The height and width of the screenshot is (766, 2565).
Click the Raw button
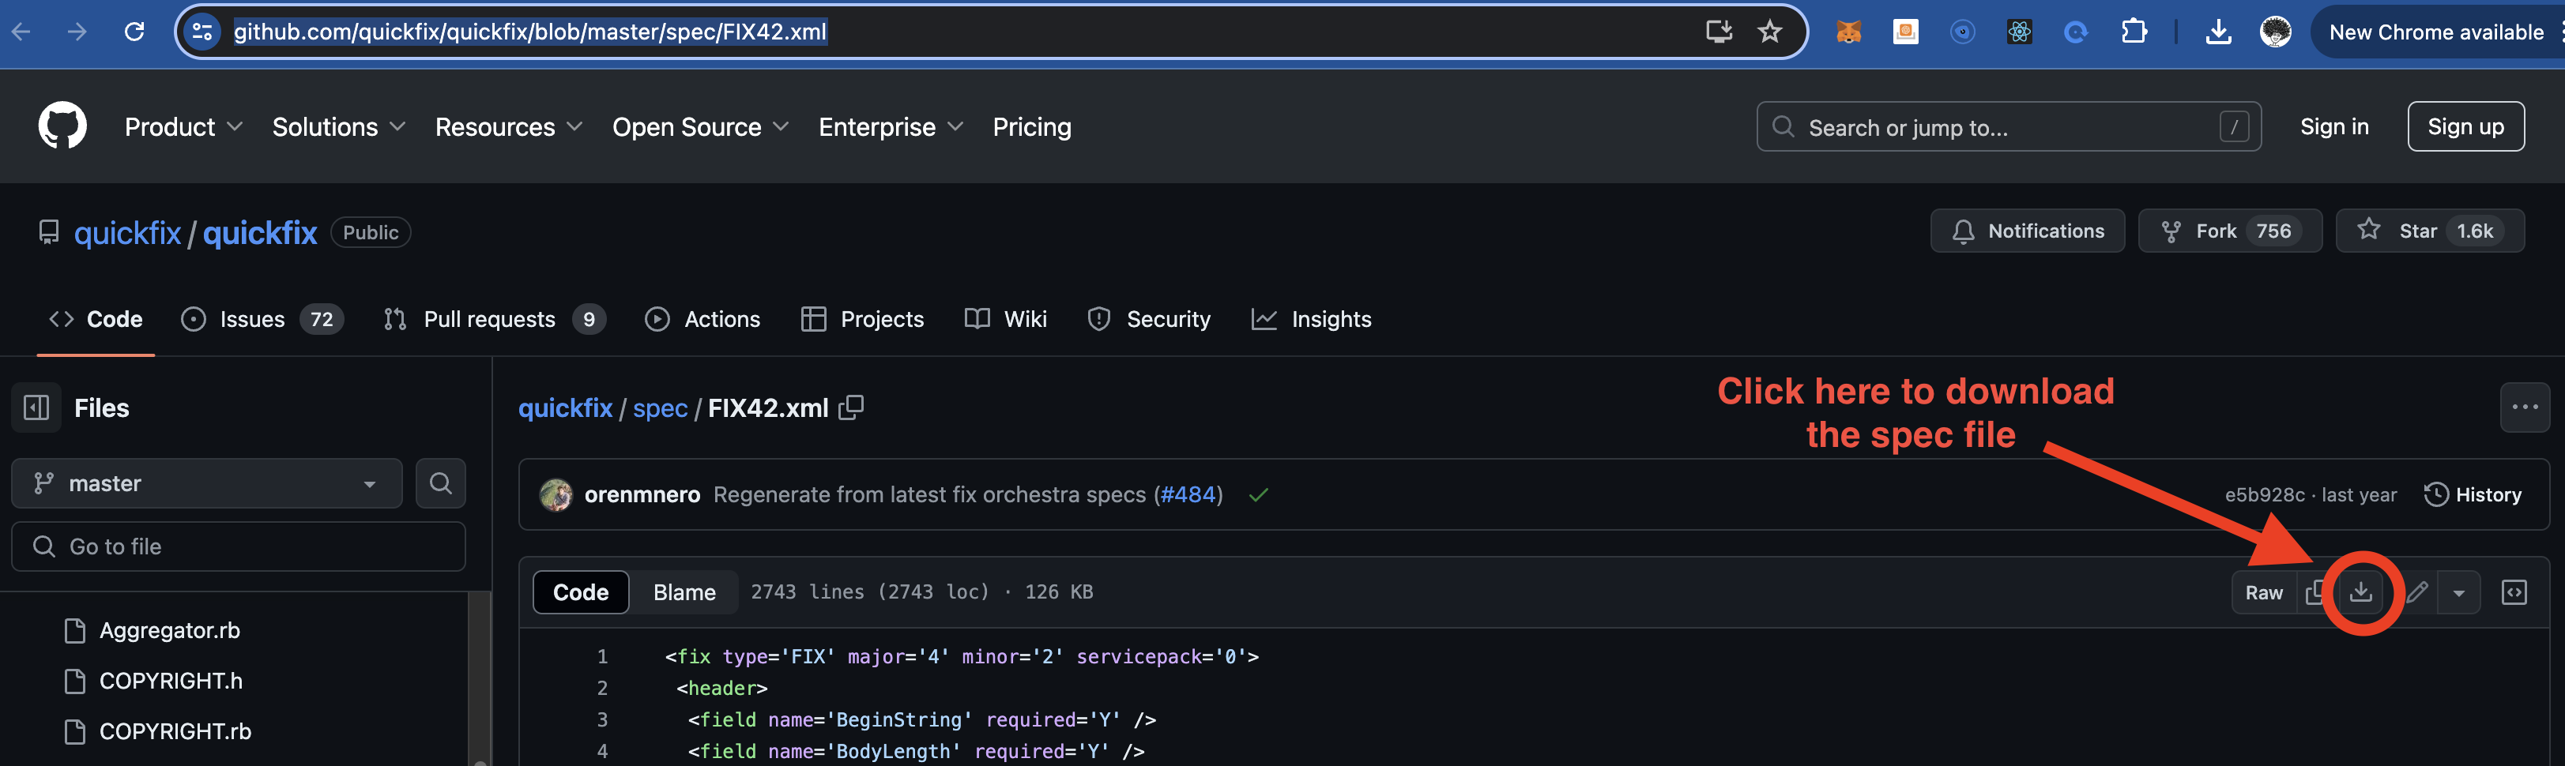[x=2263, y=593]
